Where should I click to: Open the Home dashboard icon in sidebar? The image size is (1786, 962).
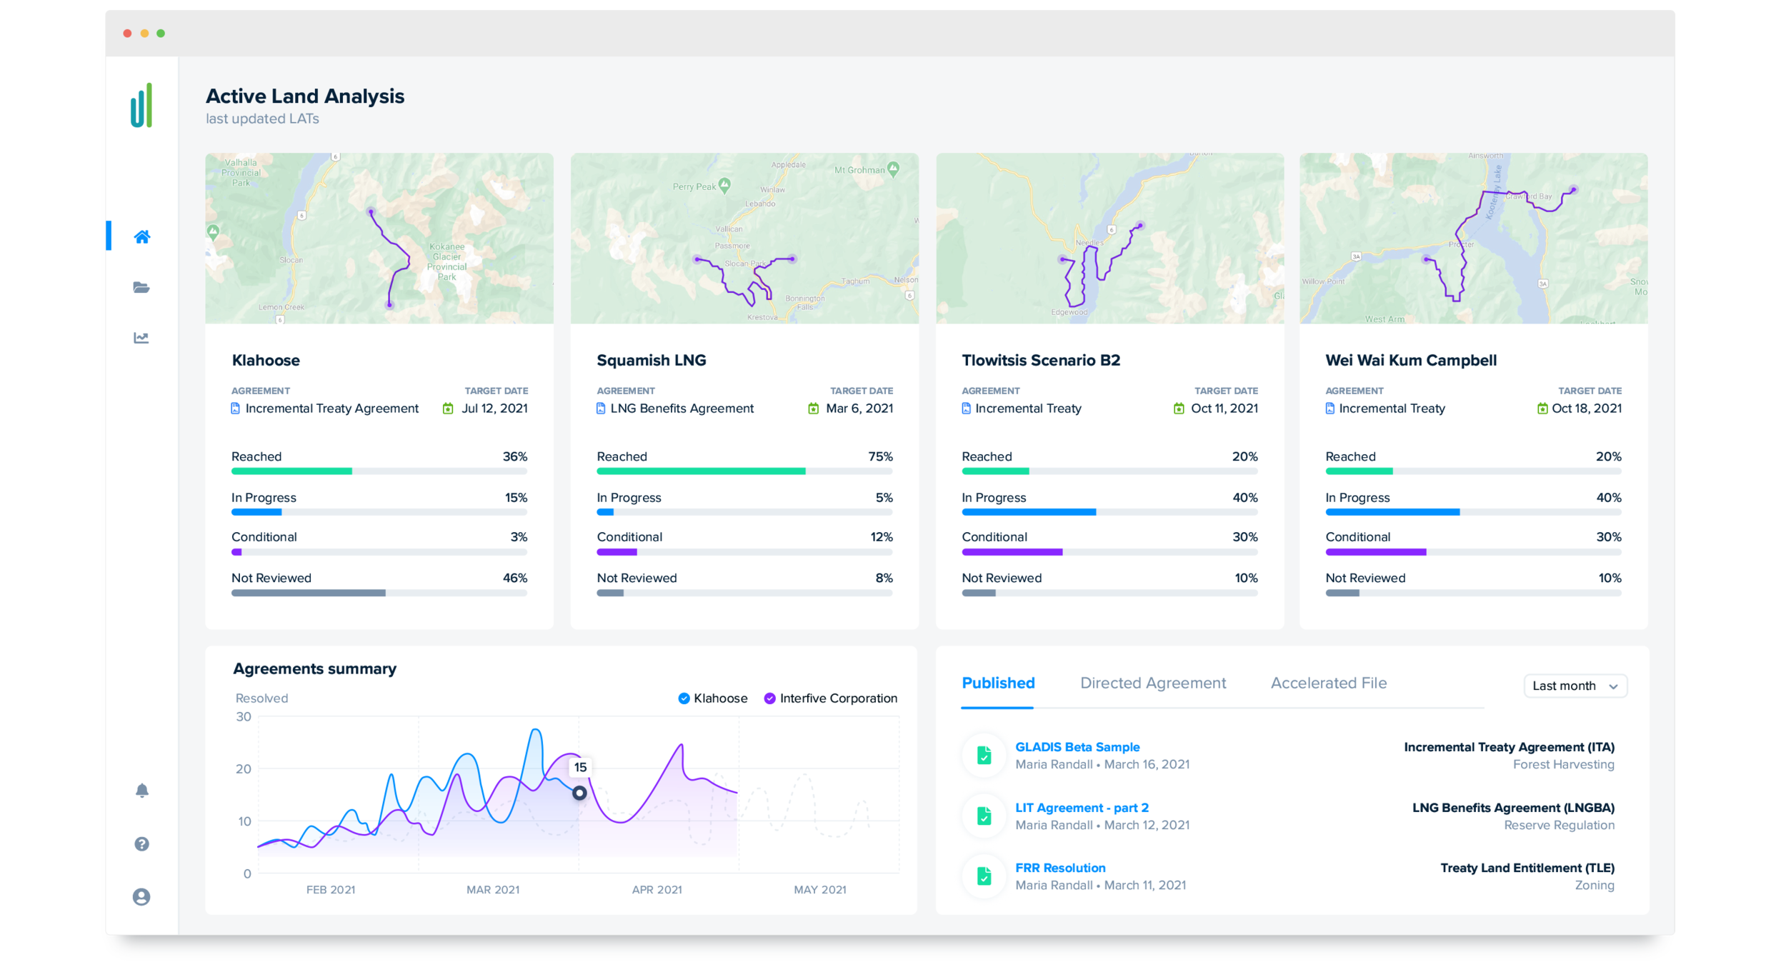coord(141,236)
